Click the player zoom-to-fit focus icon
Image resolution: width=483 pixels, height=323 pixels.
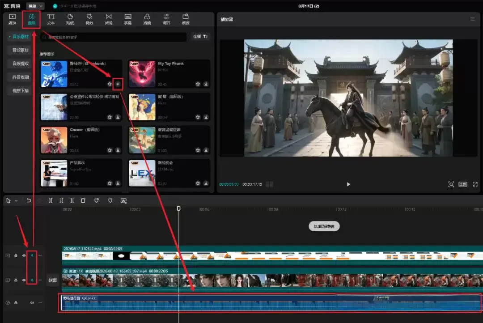point(451,184)
